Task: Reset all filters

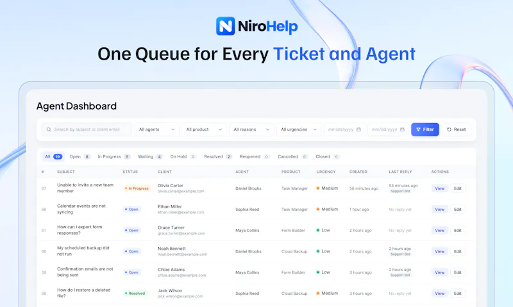Action: click(457, 129)
